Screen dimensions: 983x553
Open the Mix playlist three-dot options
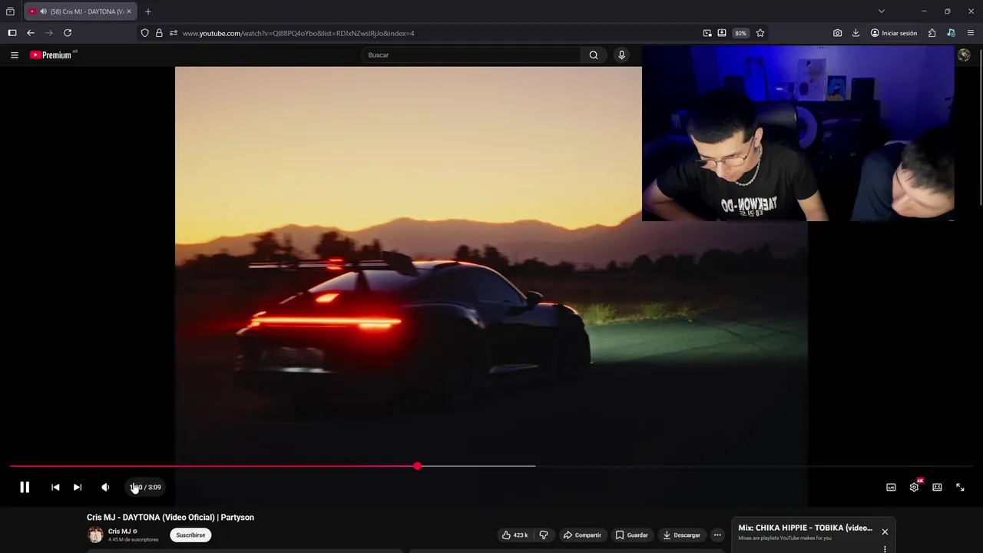coord(885,548)
